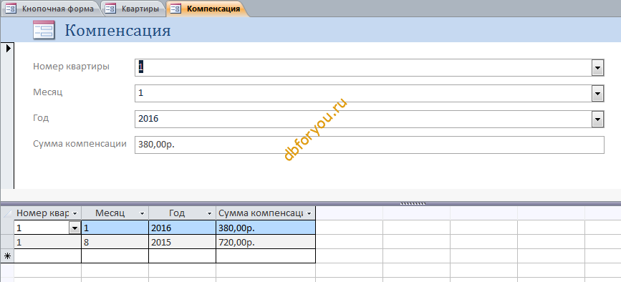The height and width of the screenshot is (282, 621).
Task: Expand the Год combo box in form
Action: pyautogui.click(x=597, y=120)
